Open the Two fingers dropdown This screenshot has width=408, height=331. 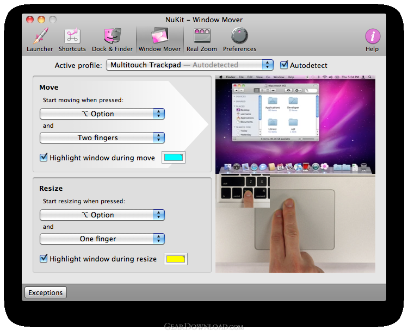[x=102, y=138]
